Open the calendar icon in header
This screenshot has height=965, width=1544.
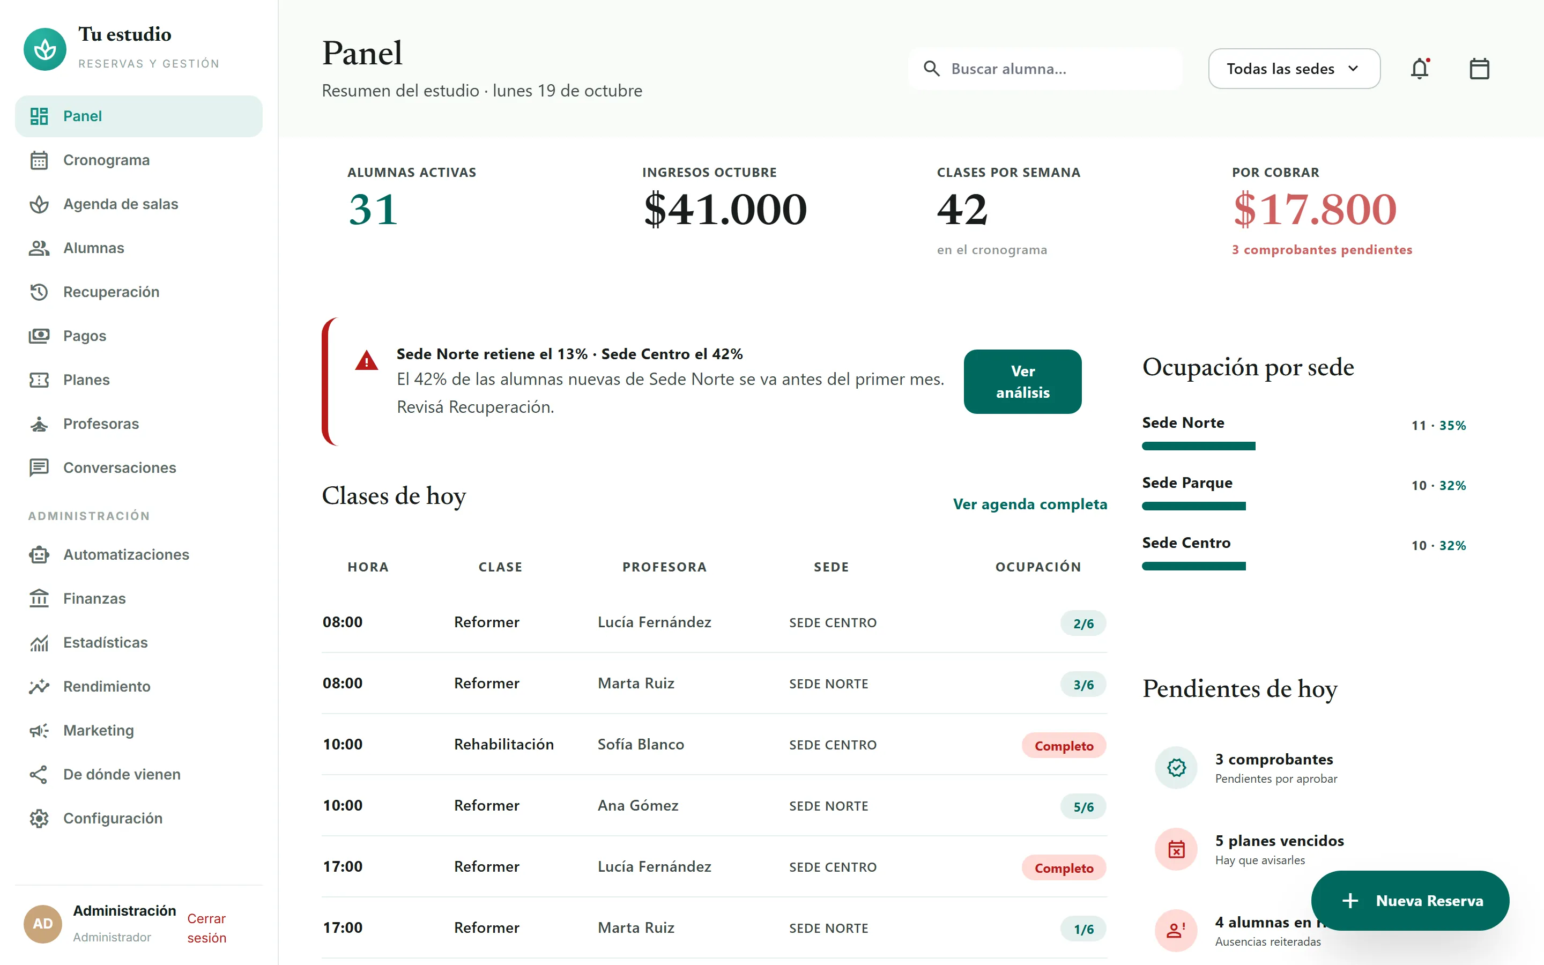[x=1479, y=68]
